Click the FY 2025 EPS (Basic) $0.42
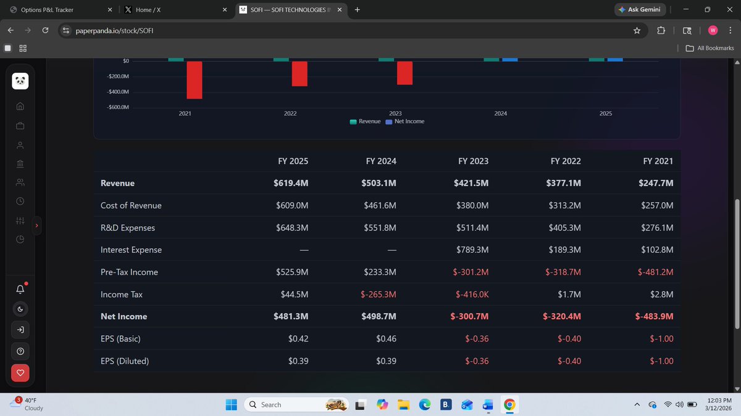 click(x=298, y=338)
